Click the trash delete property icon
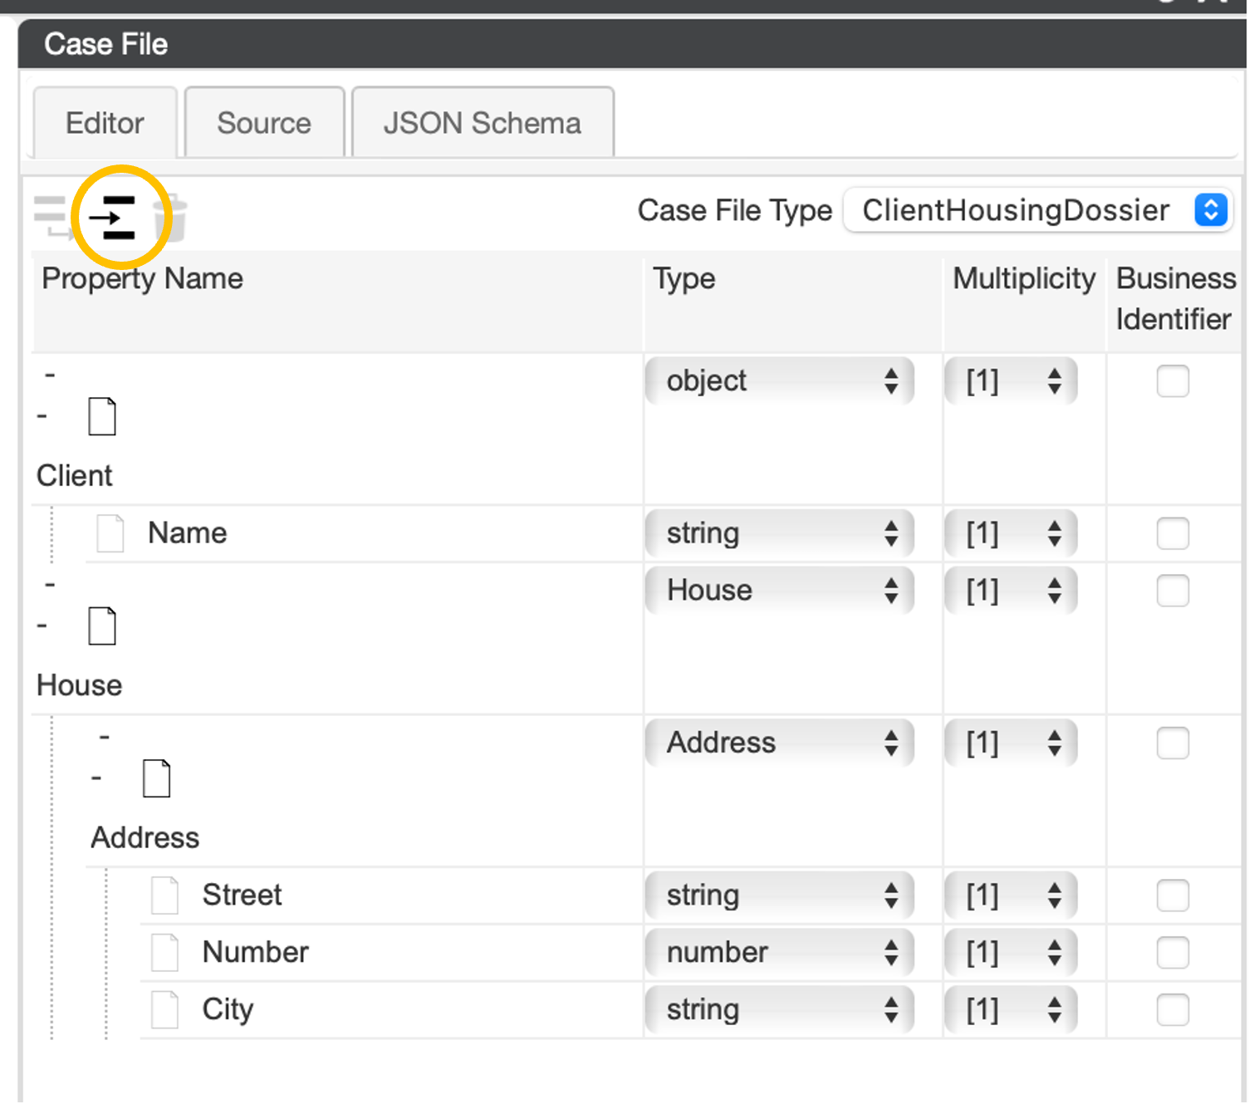 pyautogui.click(x=172, y=218)
